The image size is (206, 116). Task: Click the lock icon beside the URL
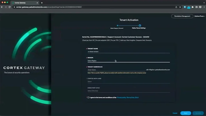[x=14, y=7]
